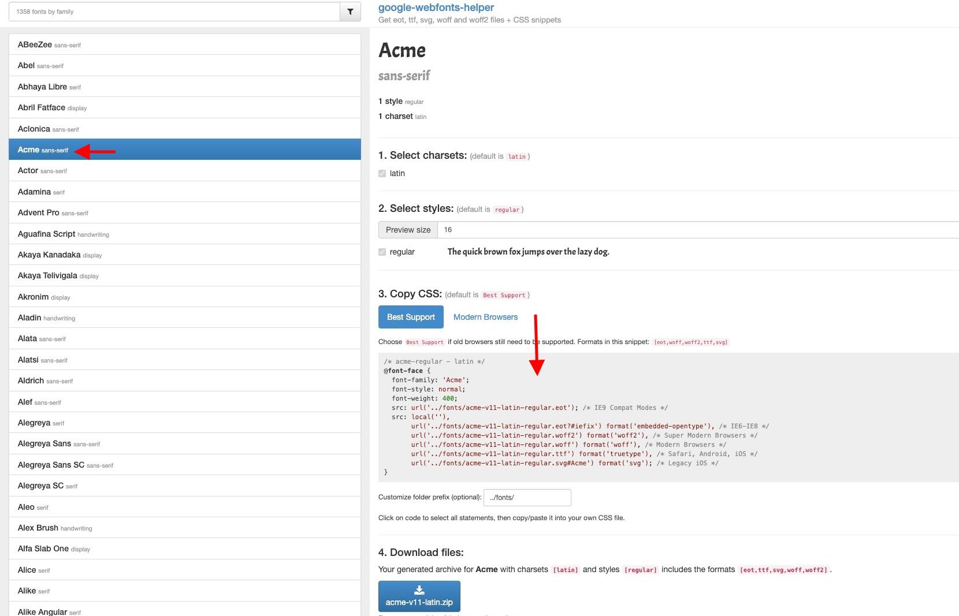959x616 pixels.
Task: Select Aclonica font
Action: [185, 129]
